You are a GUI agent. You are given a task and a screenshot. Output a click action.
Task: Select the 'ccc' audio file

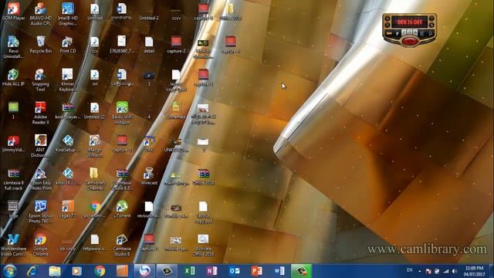[x=95, y=45]
